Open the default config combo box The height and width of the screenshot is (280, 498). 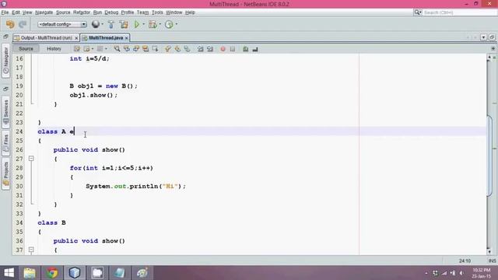click(x=61, y=24)
